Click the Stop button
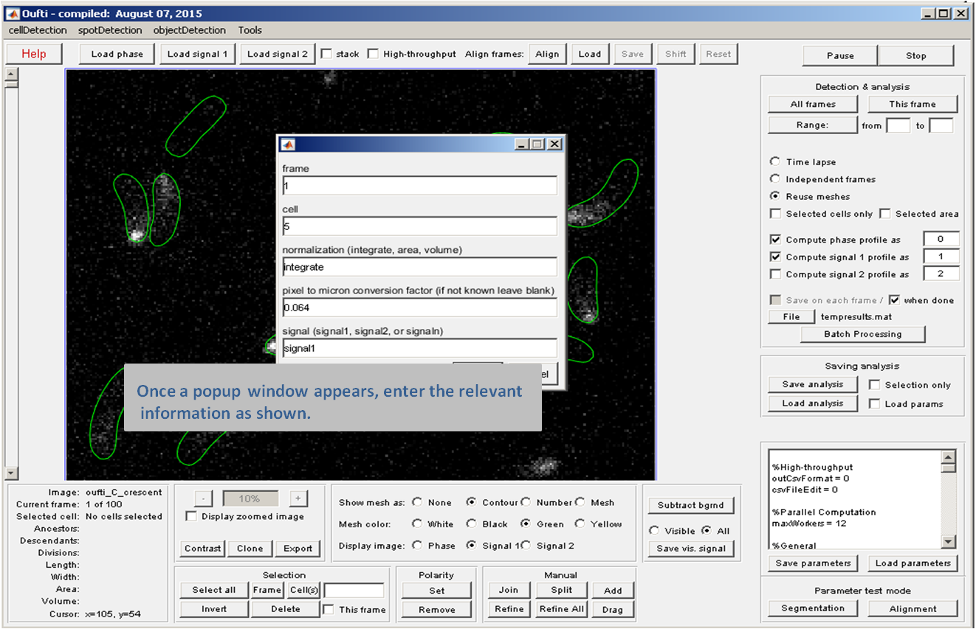This screenshot has height=629, width=976. (916, 55)
